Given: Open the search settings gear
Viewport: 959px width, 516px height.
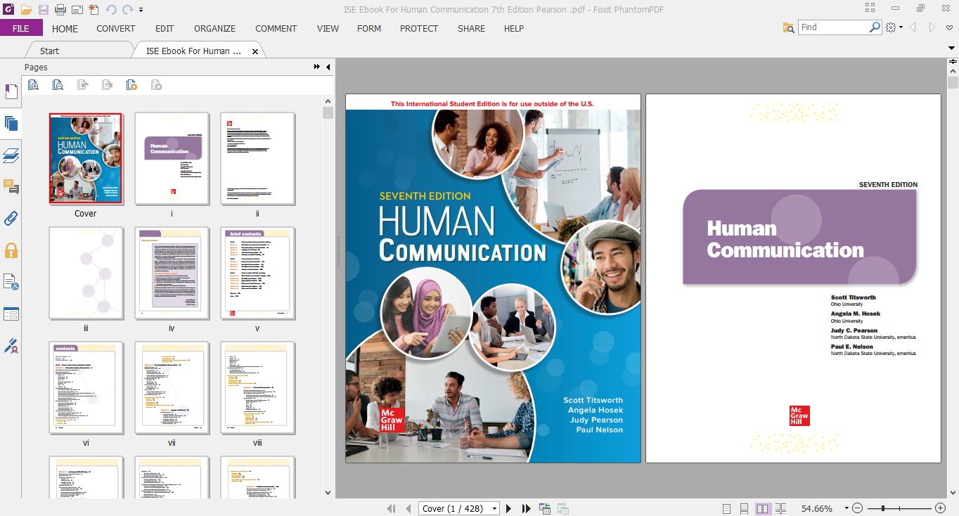Looking at the screenshot, I should tap(891, 27).
